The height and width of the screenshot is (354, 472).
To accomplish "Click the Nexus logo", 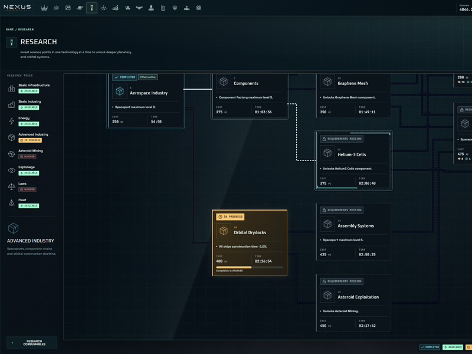I will tap(17, 7).
